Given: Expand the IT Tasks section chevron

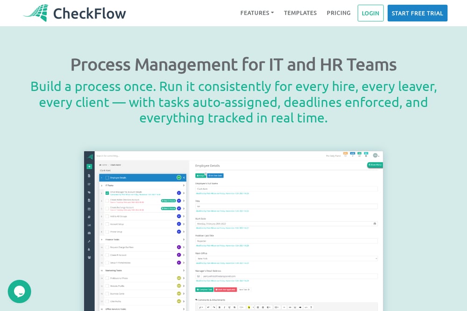Looking at the screenshot, I should pyautogui.click(x=184, y=185).
